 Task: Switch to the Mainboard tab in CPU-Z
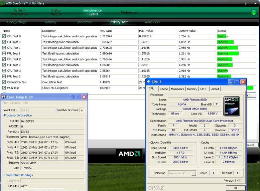click(177, 89)
